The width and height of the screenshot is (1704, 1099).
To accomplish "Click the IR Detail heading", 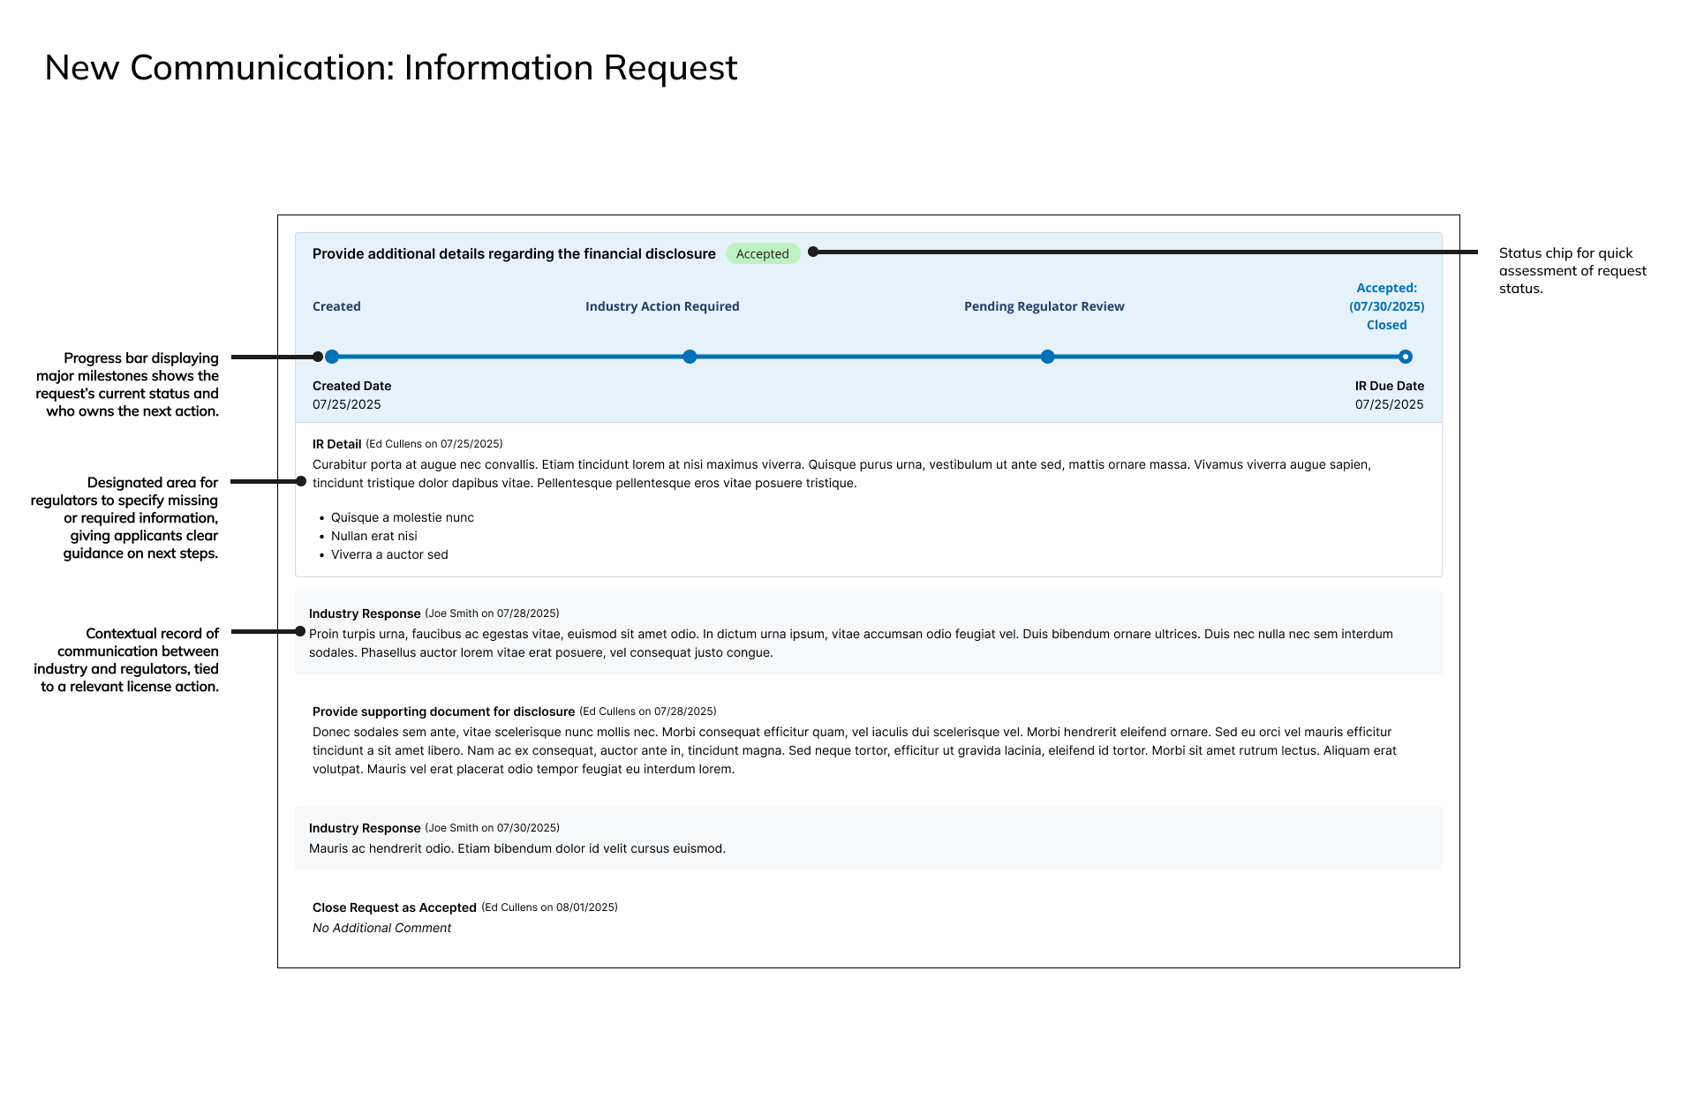I will click(x=337, y=444).
